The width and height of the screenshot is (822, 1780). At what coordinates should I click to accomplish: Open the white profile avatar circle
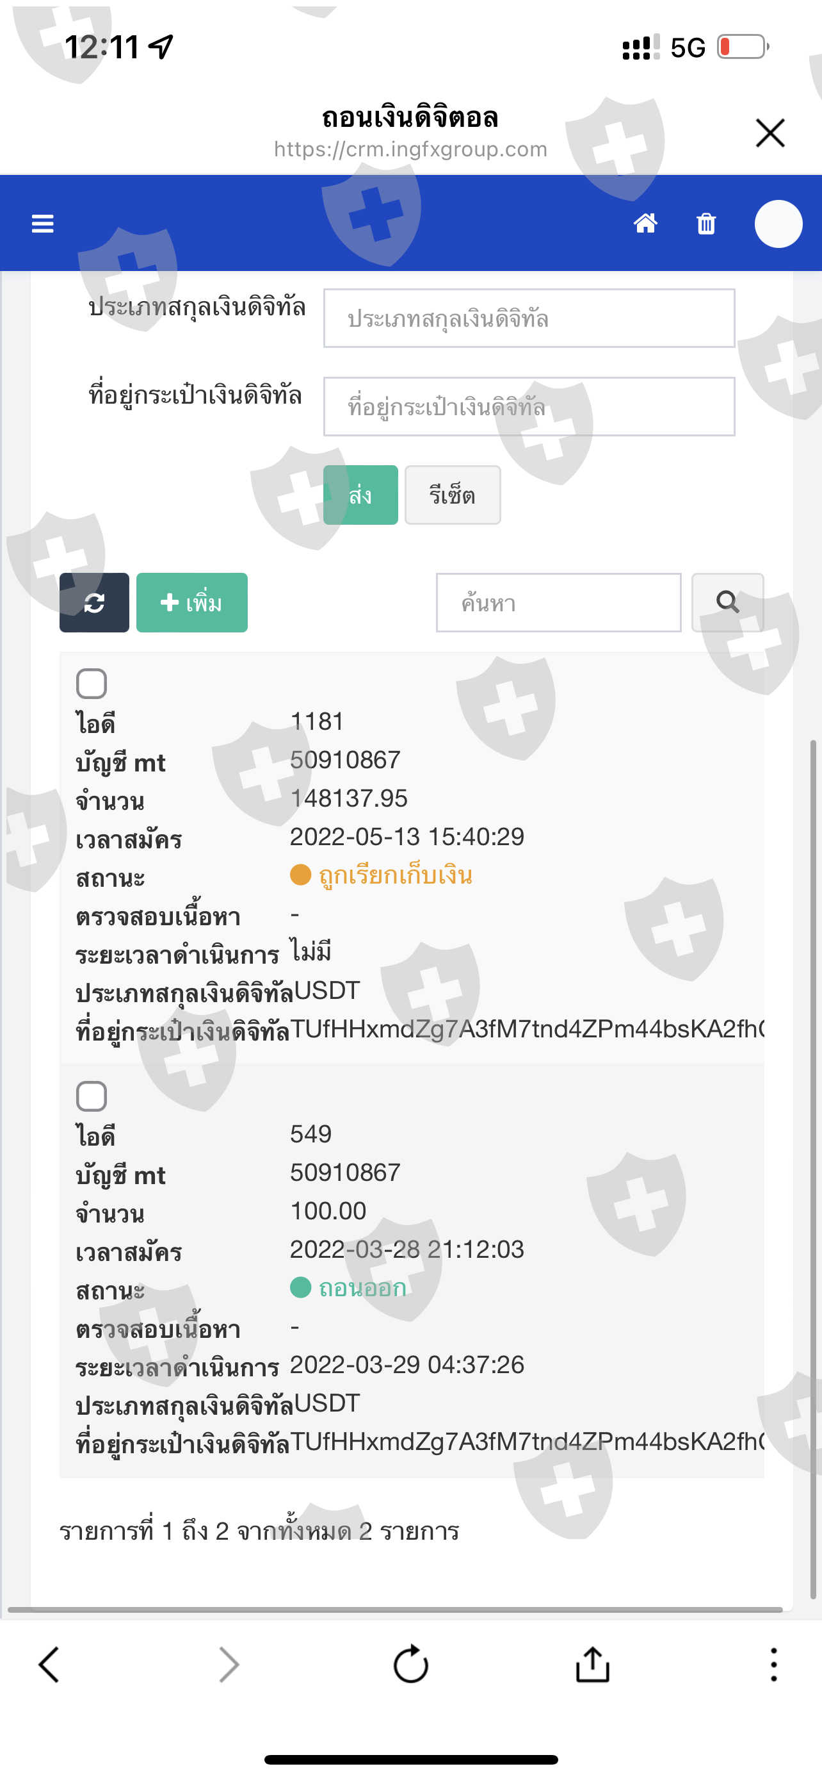[x=778, y=224]
